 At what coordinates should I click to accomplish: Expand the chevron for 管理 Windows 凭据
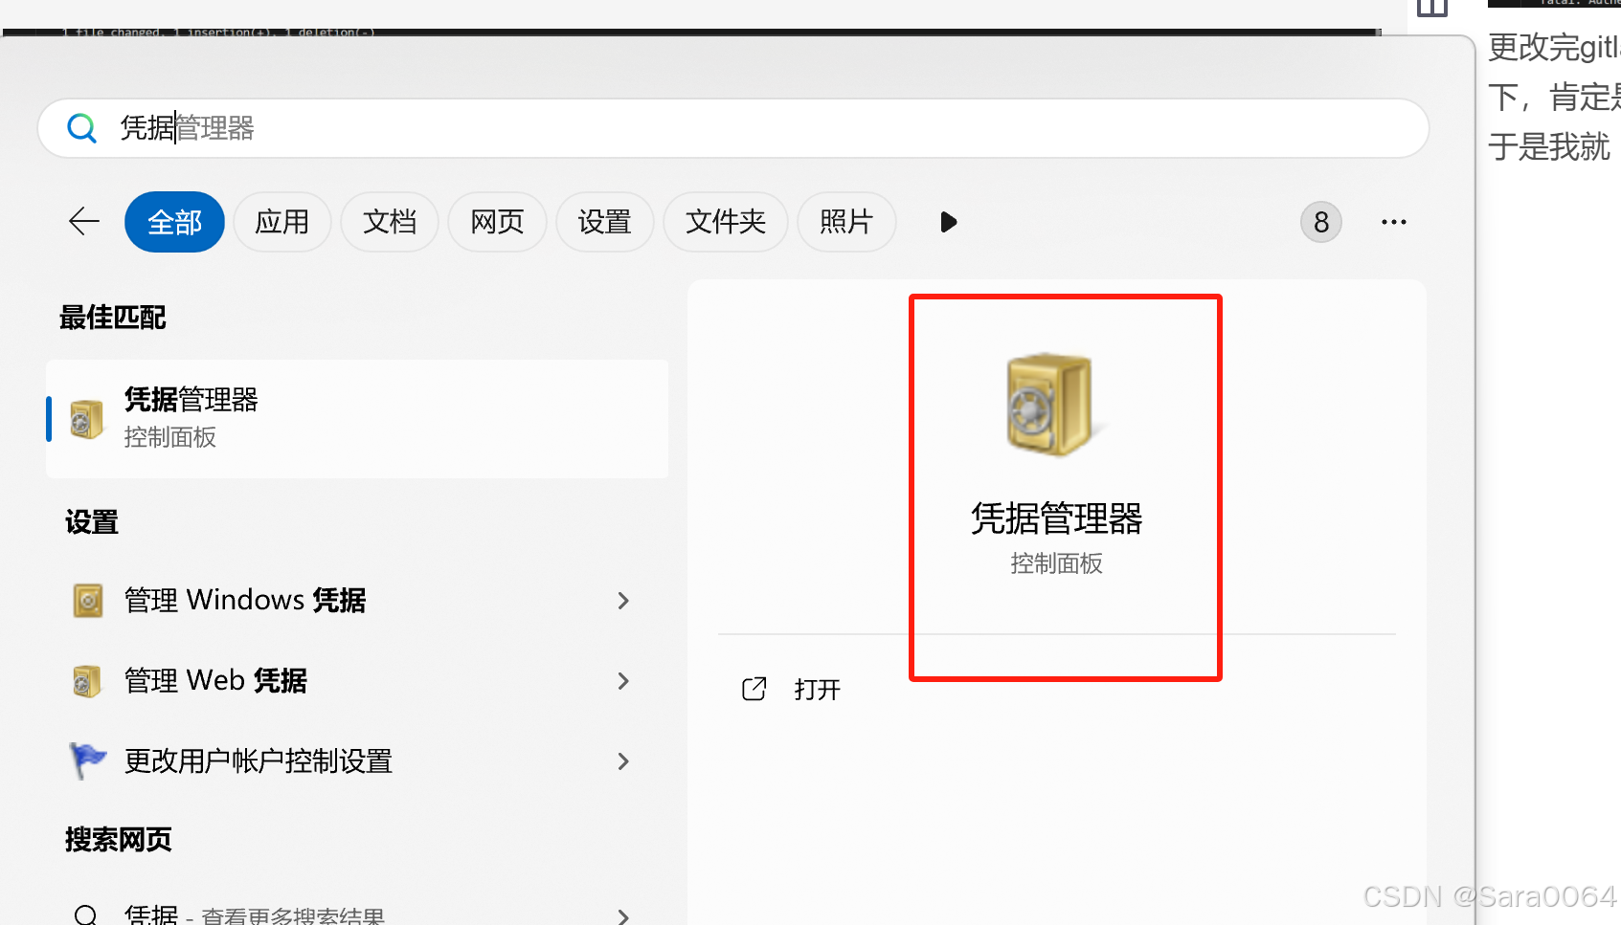(x=623, y=601)
